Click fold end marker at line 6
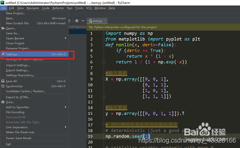The image size is (240, 148). pyautogui.click(x=104, y=62)
